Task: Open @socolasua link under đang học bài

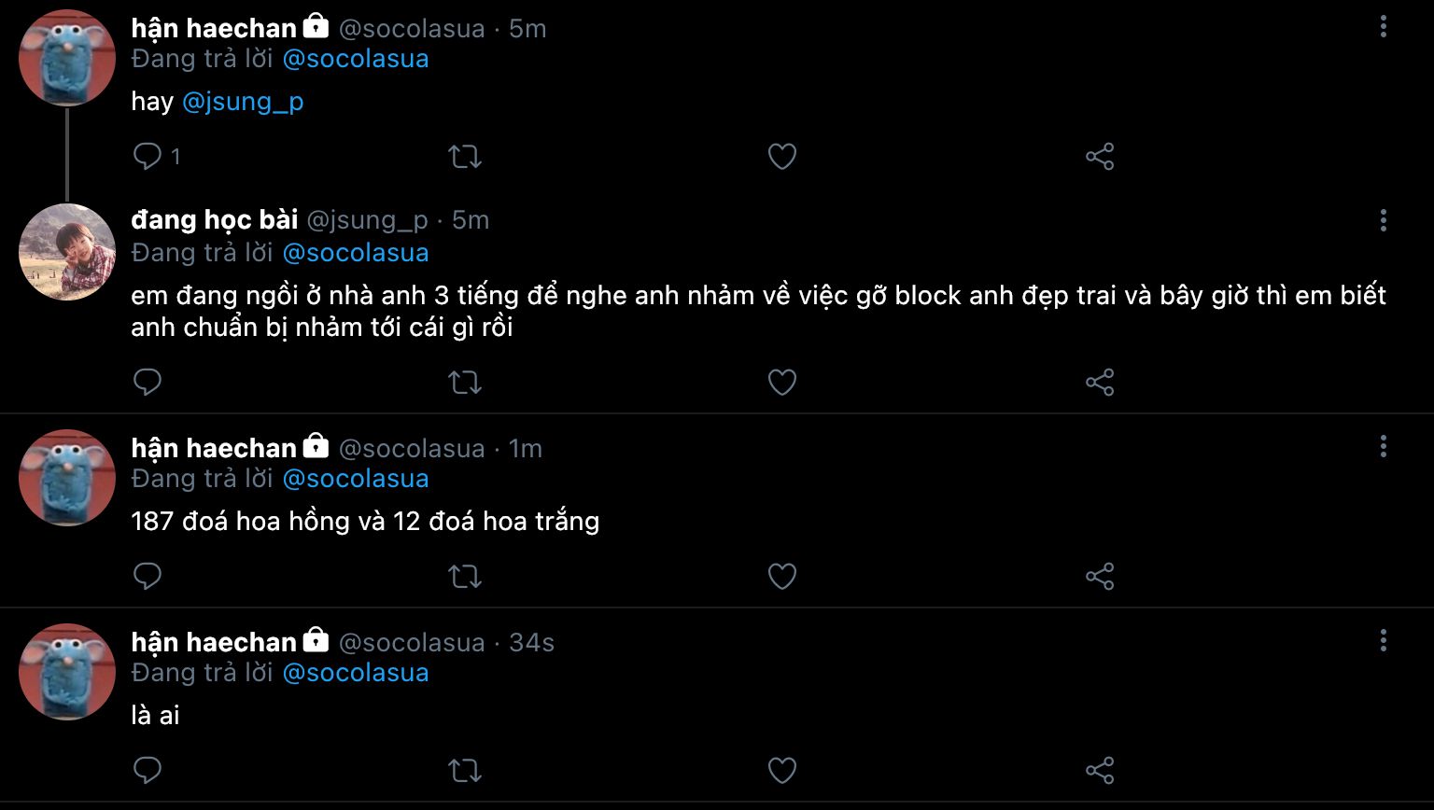Action: [x=355, y=253]
